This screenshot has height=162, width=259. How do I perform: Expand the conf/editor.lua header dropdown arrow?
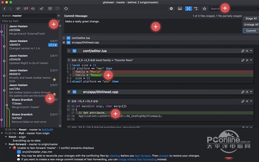pos(251,51)
